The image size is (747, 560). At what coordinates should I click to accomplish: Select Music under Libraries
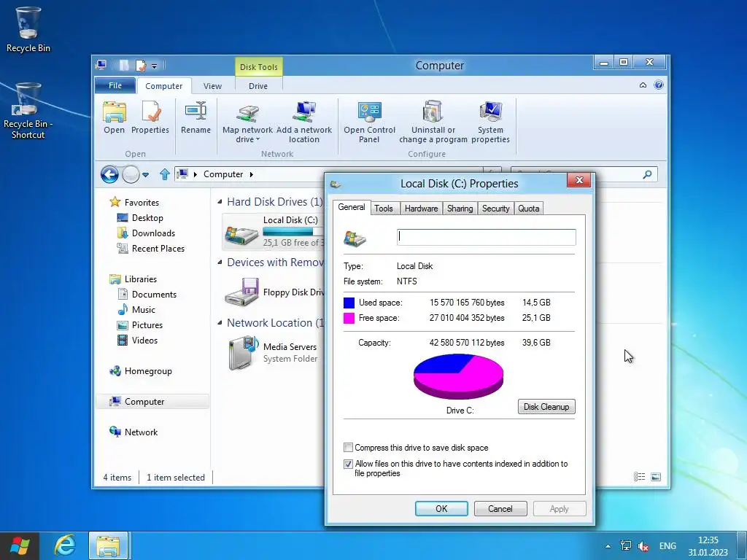[136, 309]
